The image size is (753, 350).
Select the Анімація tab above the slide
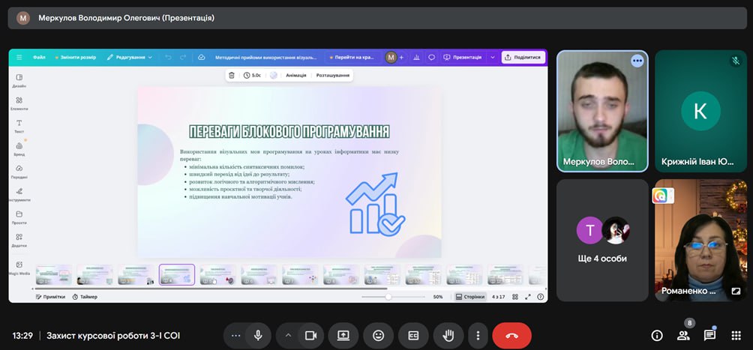tap(295, 75)
